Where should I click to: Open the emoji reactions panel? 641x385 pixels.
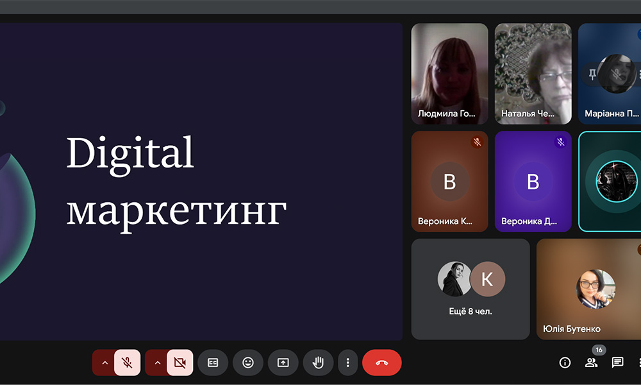pyautogui.click(x=248, y=363)
